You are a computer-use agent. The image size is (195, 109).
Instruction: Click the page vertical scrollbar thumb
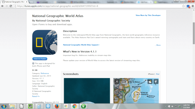tap(194, 33)
